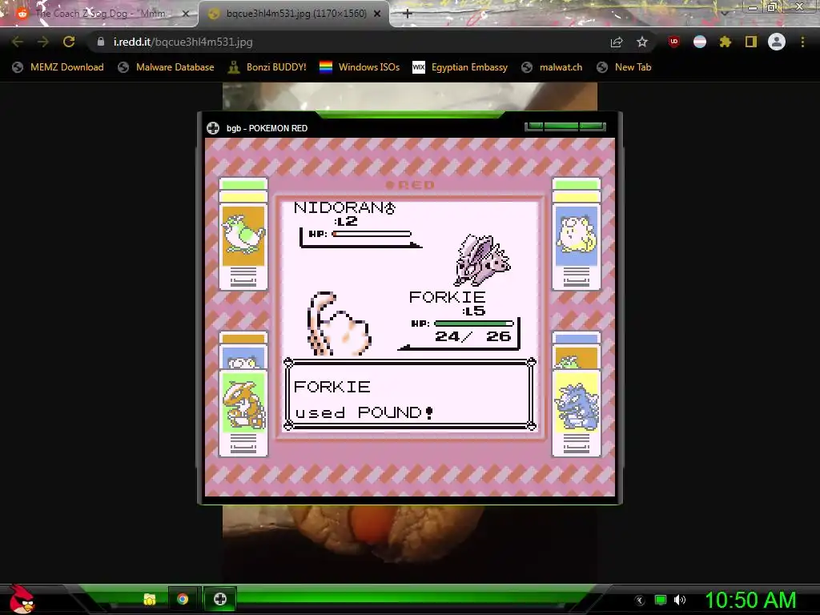Click the bgb window title bar icon
This screenshot has height=615, width=820.
[213, 128]
